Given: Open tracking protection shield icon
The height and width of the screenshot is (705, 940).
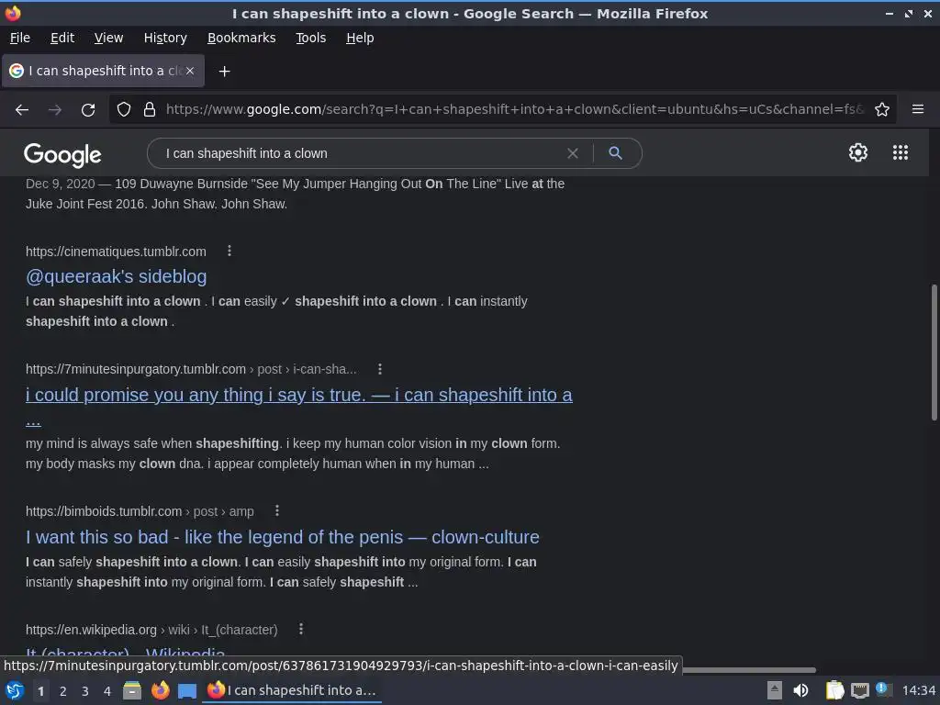Looking at the screenshot, I should [x=124, y=110].
